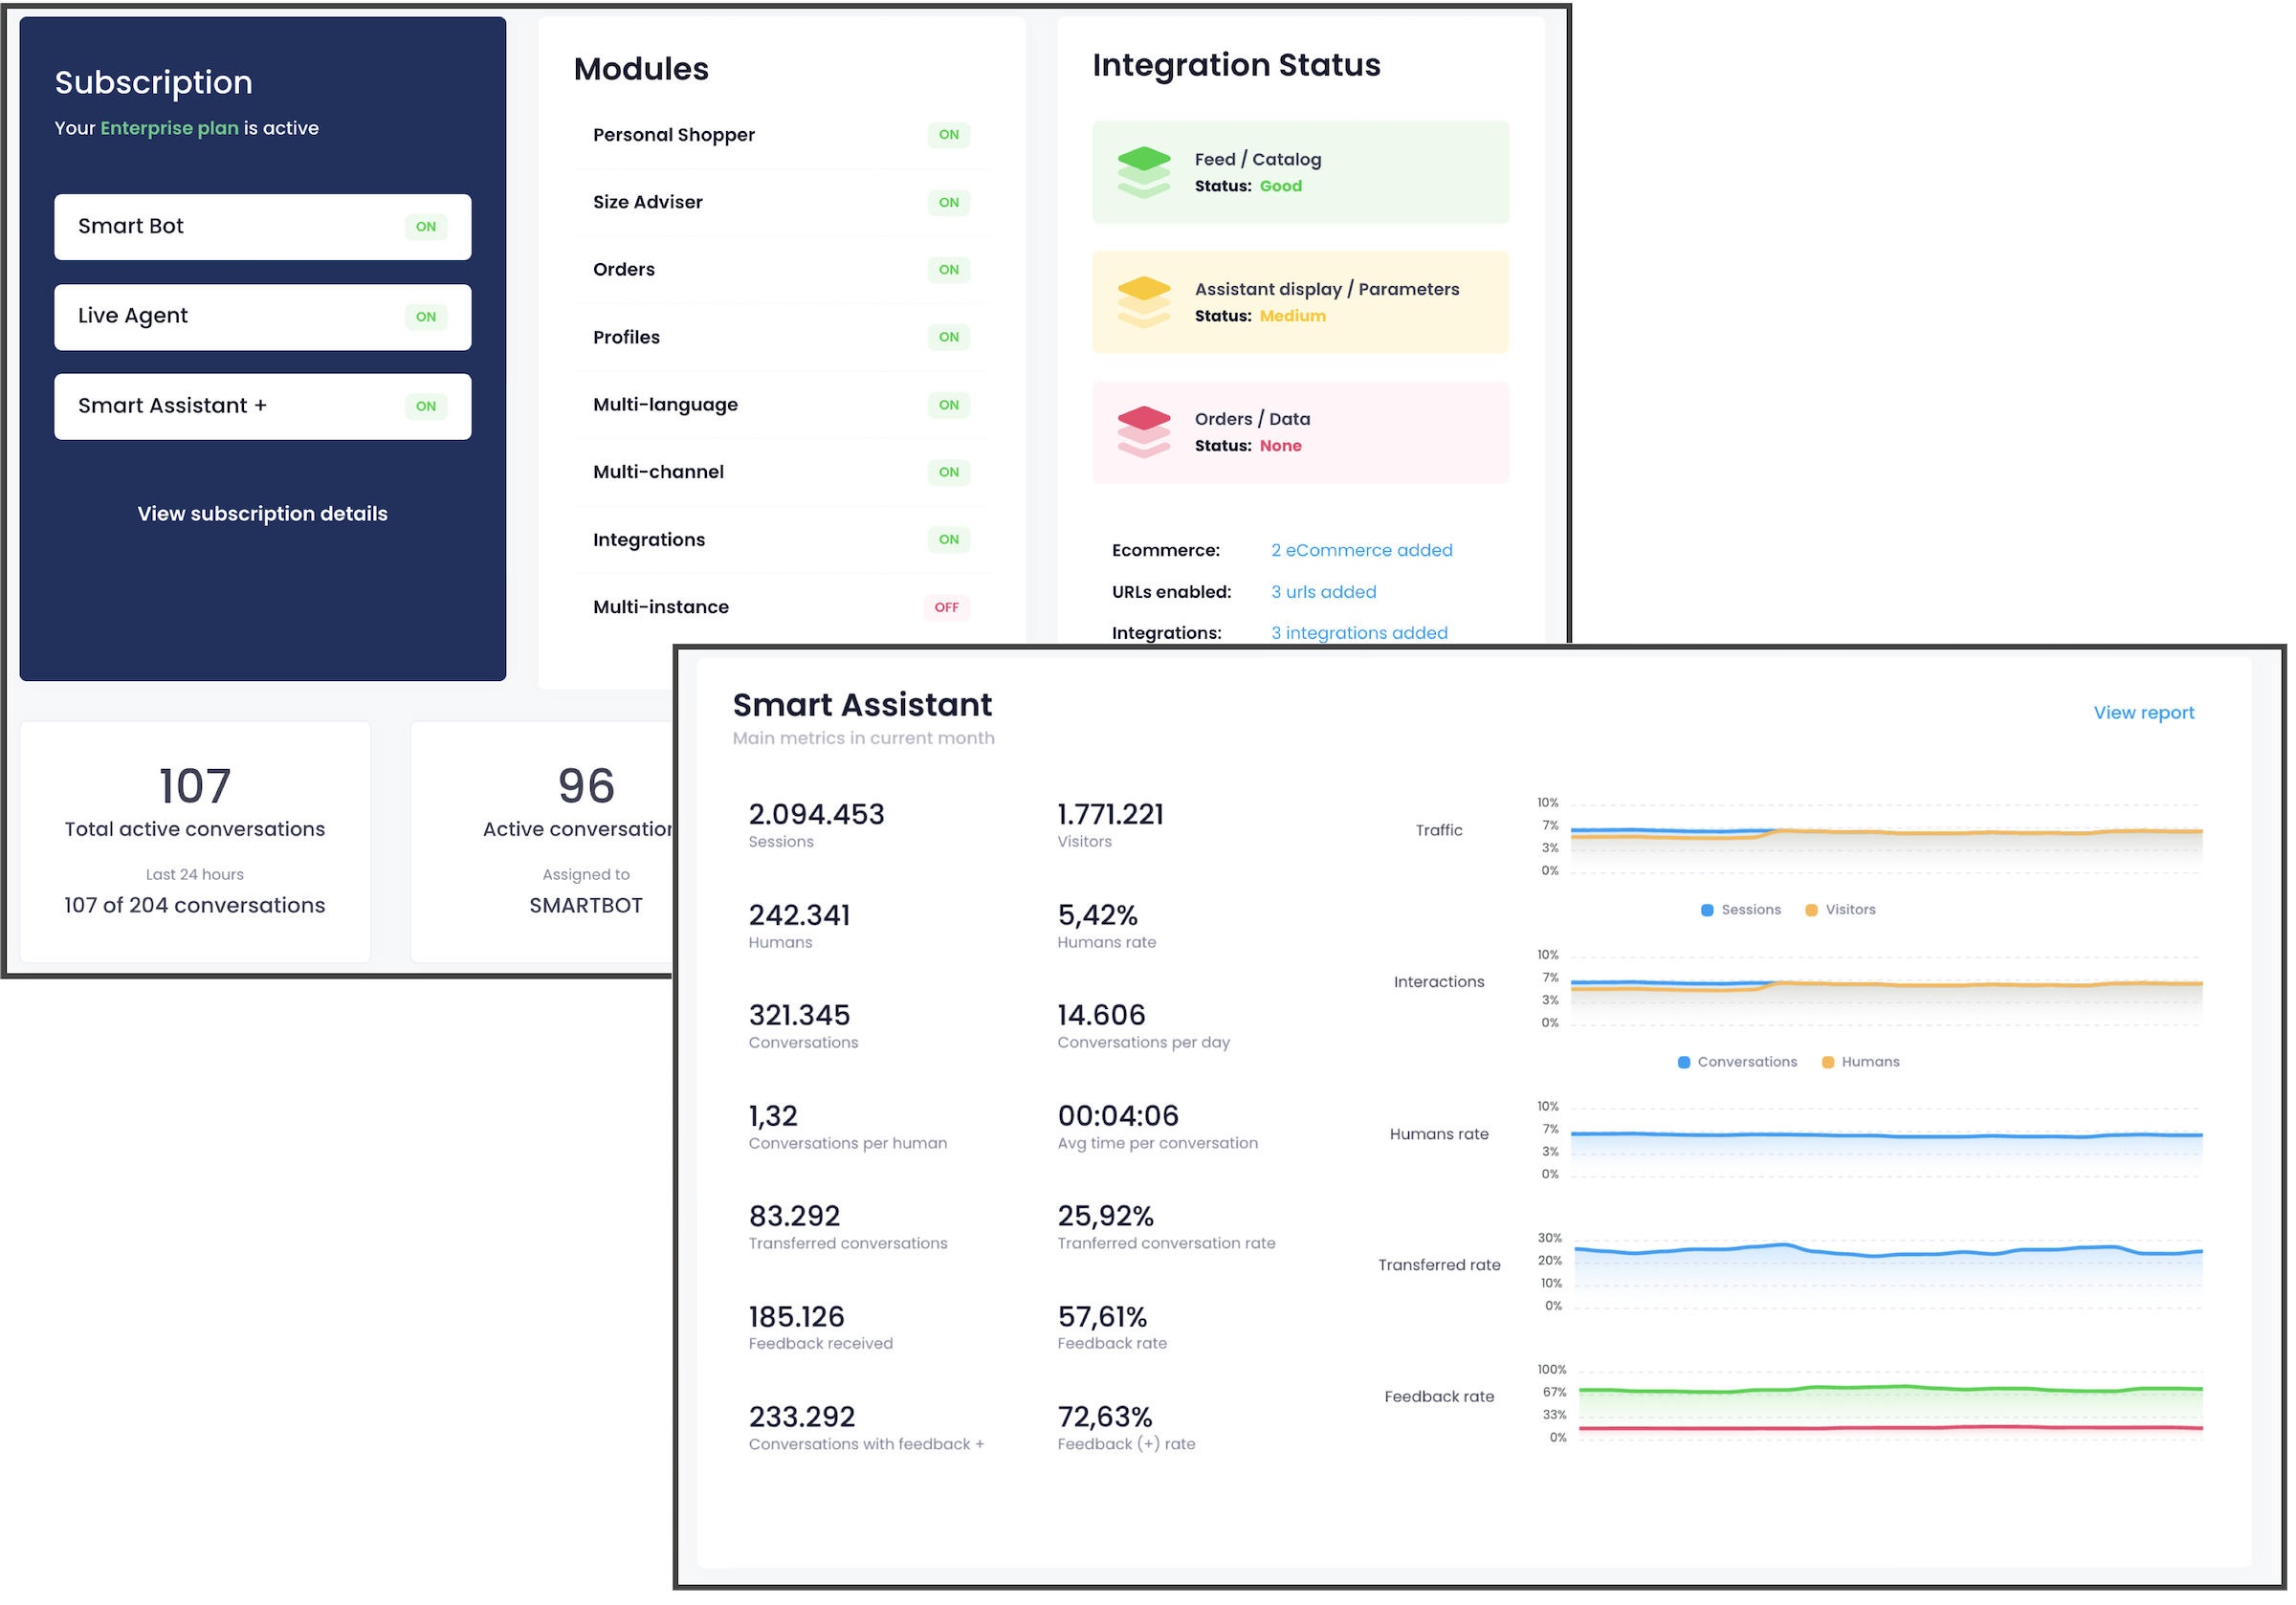The width and height of the screenshot is (2296, 1605).
Task: Click the 2.094.453 Sessions value
Action: [816, 814]
